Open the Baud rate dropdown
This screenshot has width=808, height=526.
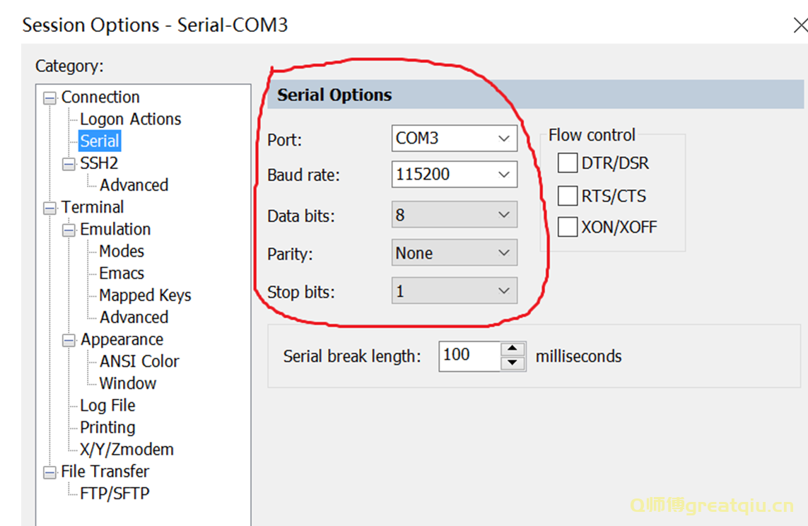click(x=454, y=175)
